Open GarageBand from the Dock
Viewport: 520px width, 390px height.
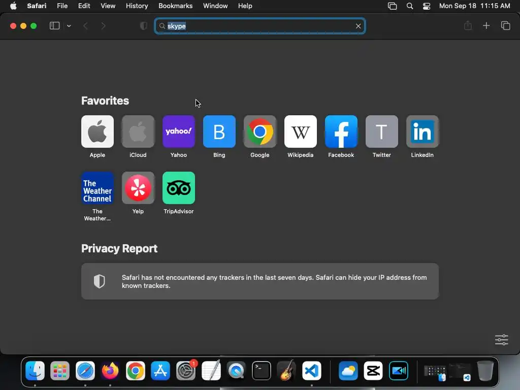[286, 370]
